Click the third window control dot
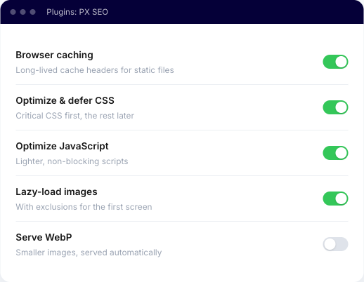 tap(32, 12)
